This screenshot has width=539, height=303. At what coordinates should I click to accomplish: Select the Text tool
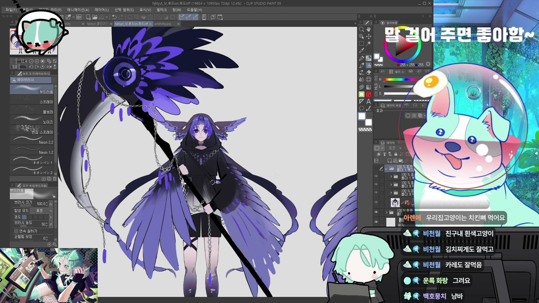(x=368, y=102)
